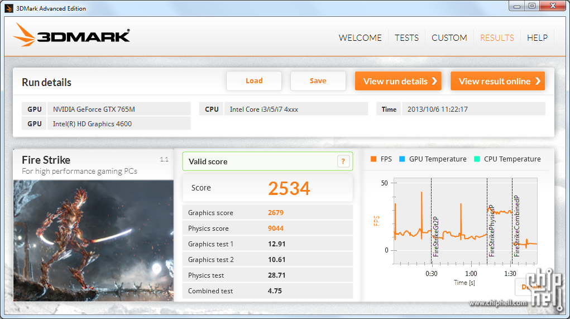The height and width of the screenshot is (319, 570).
Task: Open the HELP tab
Action: click(537, 38)
